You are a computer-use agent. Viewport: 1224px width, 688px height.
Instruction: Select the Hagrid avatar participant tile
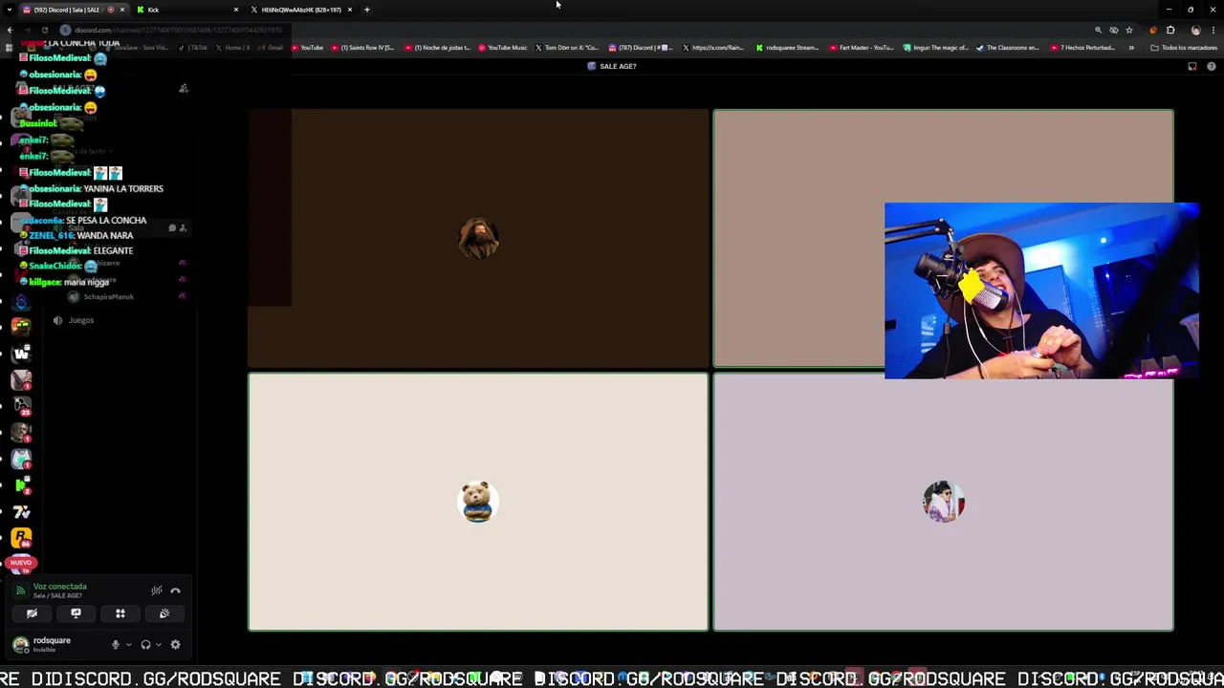[x=478, y=238]
